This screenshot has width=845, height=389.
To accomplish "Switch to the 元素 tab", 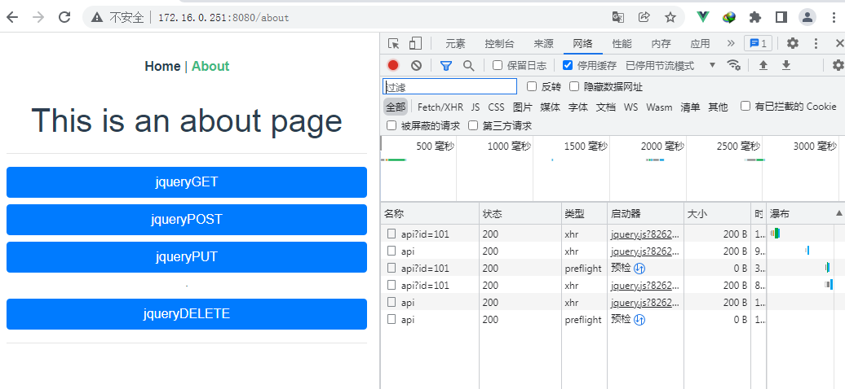I will (455, 44).
